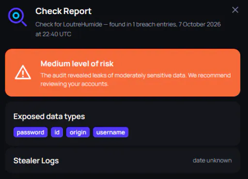Screen dimensions: 248x179
Task: Click the date unknown label
Action: click(x=212, y=161)
